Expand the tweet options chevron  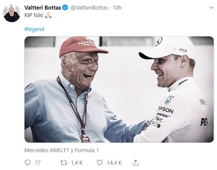(211, 8)
